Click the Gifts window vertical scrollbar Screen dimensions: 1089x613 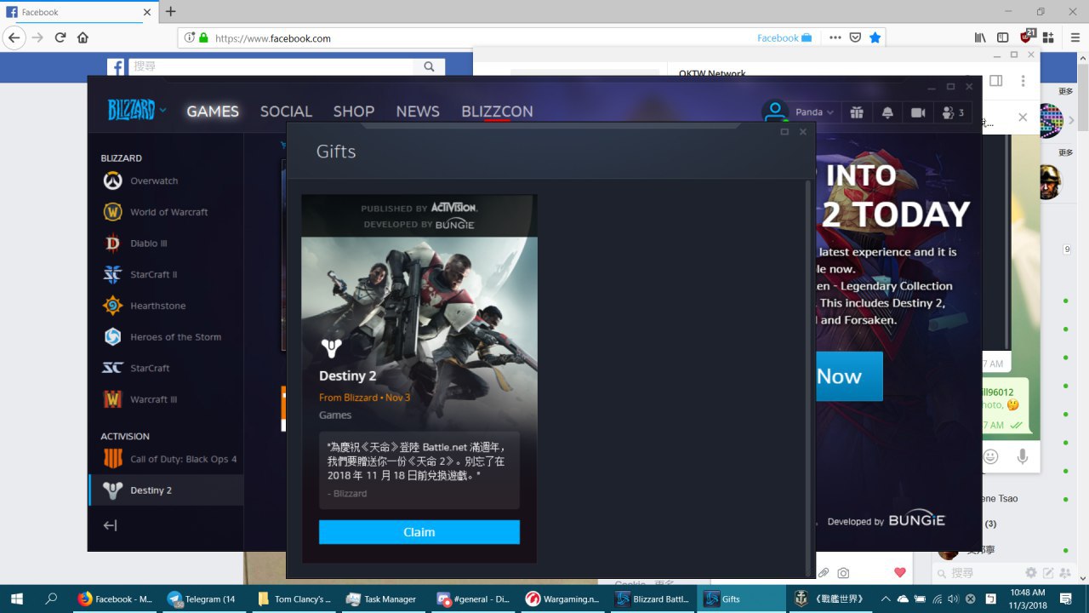808,377
